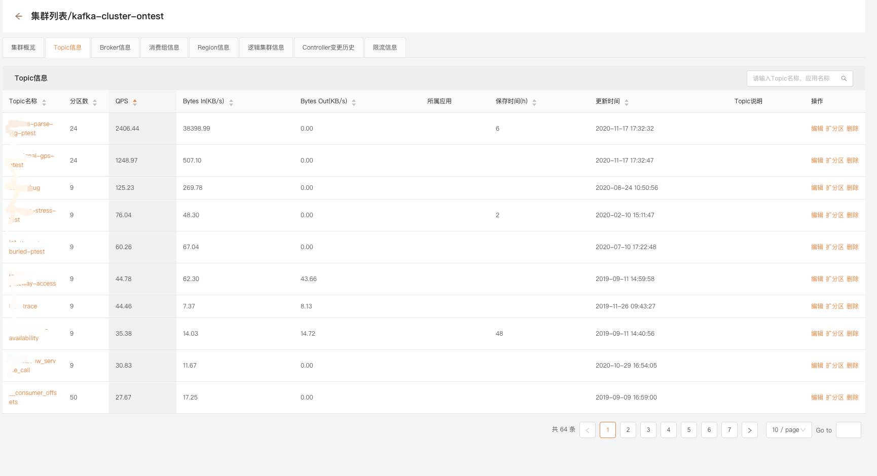Click the 48 retention hours value

499,334
